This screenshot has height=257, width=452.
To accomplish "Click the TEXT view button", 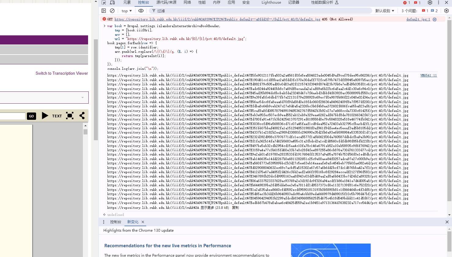I will point(57,116).
